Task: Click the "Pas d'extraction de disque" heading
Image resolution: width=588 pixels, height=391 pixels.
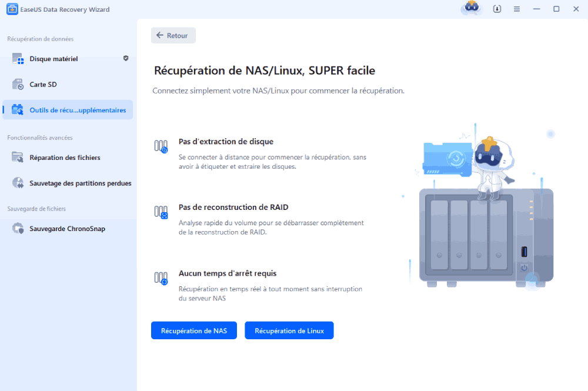Action: pos(226,141)
